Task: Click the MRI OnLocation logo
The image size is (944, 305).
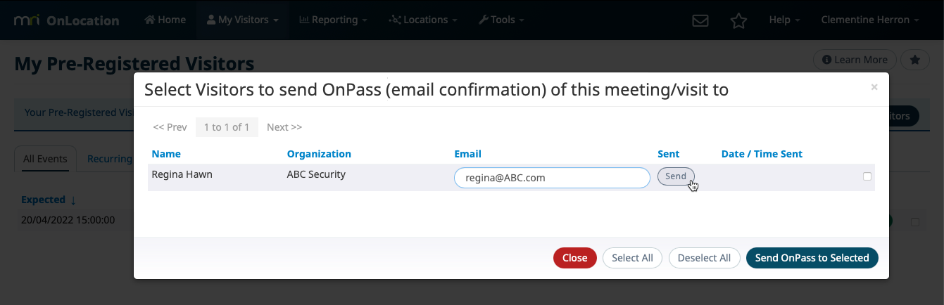Action: tap(66, 20)
